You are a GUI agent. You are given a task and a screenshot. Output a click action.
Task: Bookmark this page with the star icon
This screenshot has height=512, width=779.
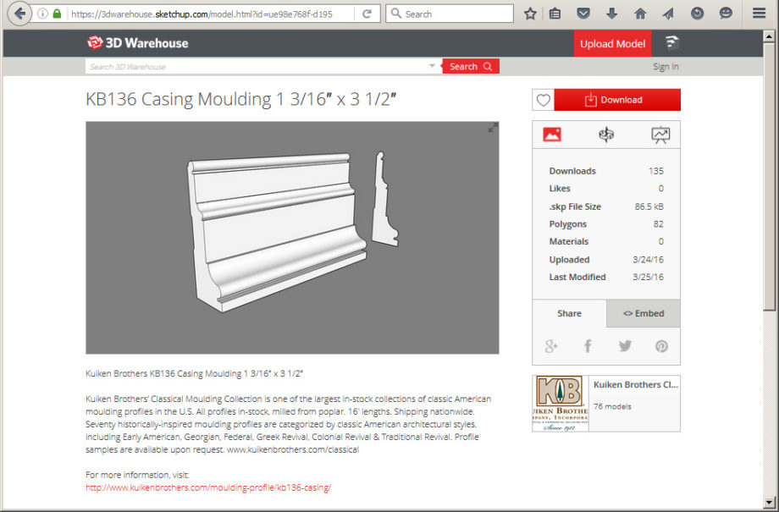point(530,14)
